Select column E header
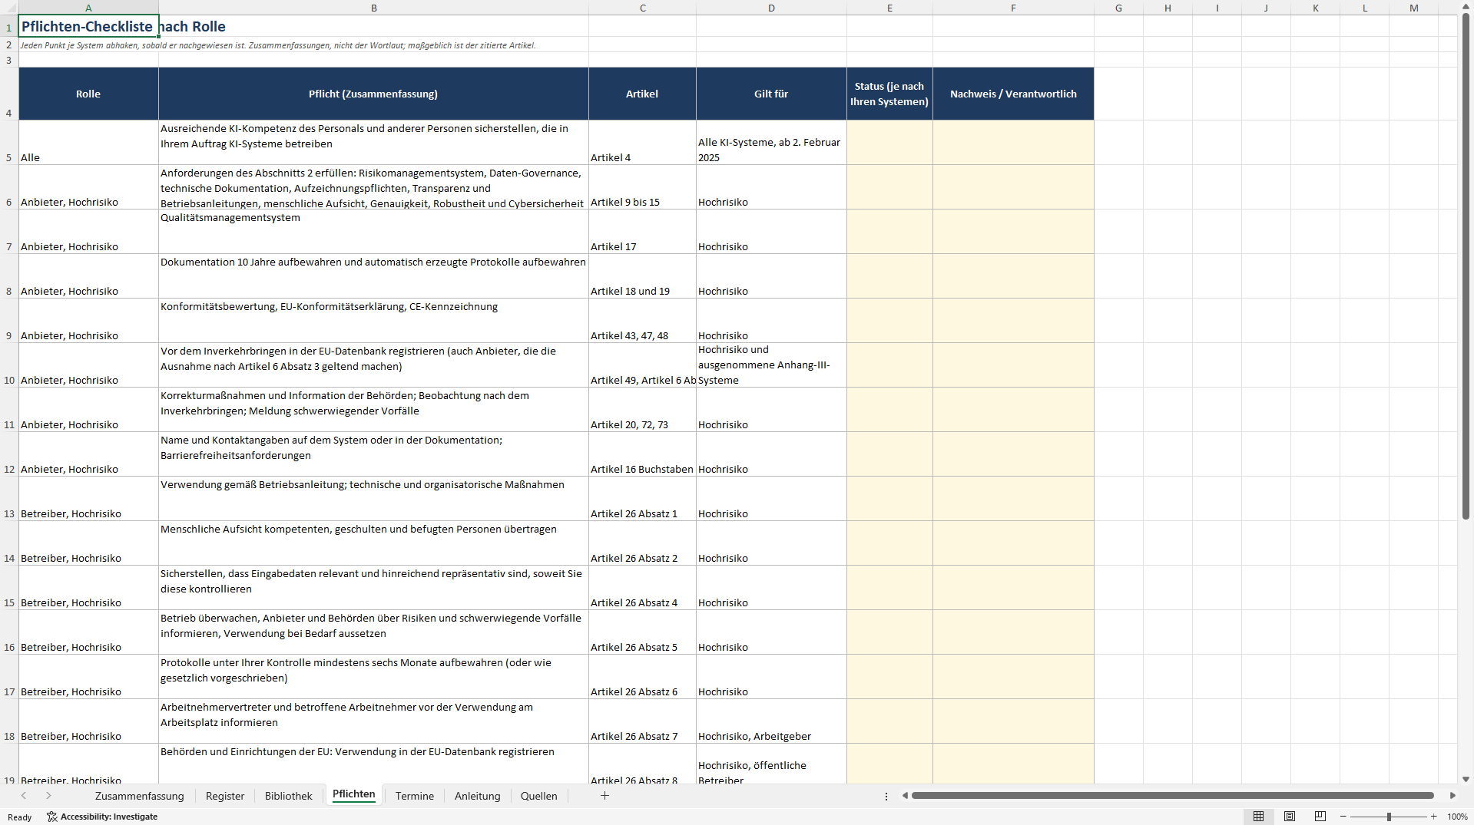This screenshot has height=825, width=1474. tap(889, 8)
